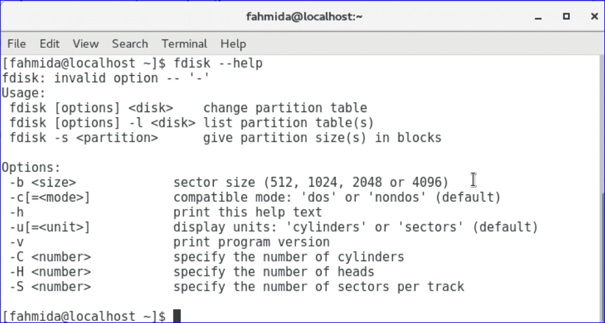Click the block cursor at the last prompt
605x323 pixels.
click(177, 316)
